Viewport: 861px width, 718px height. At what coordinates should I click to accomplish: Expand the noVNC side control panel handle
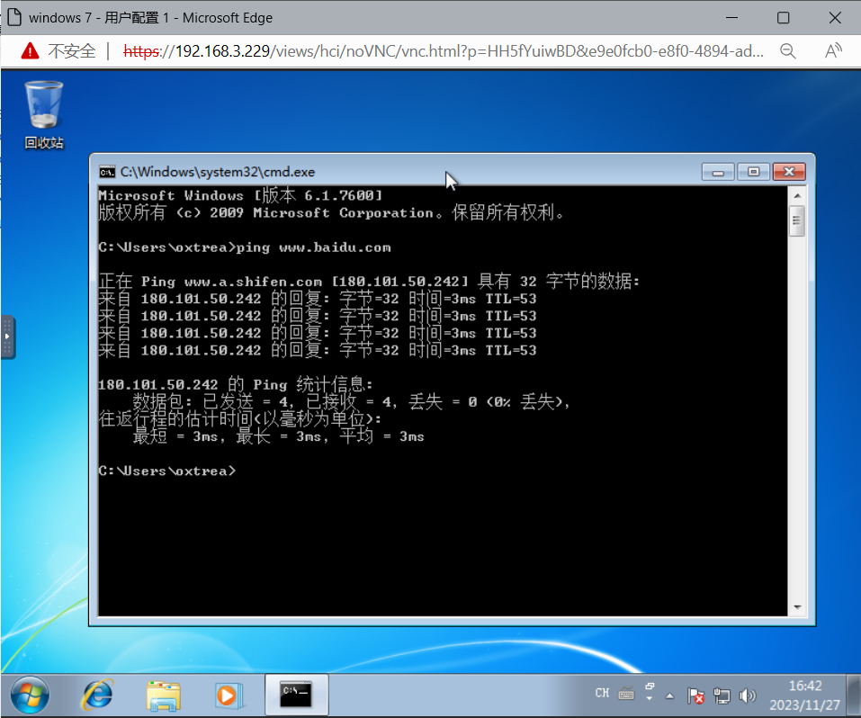coord(7,337)
